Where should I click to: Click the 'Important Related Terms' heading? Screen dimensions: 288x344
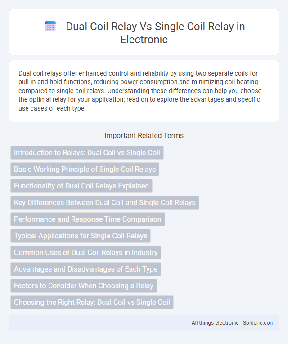tap(144, 136)
